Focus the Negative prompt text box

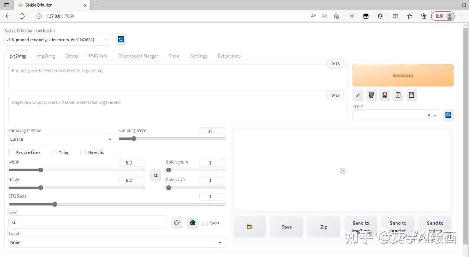(178, 109)
